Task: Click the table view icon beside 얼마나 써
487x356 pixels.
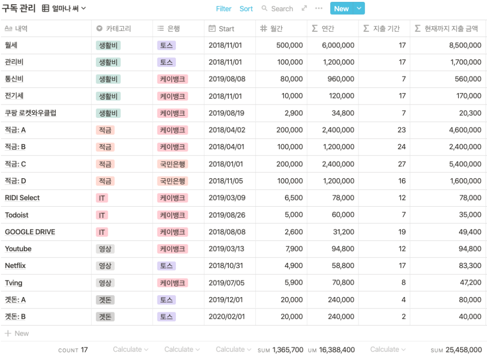Action: (46, 9)
